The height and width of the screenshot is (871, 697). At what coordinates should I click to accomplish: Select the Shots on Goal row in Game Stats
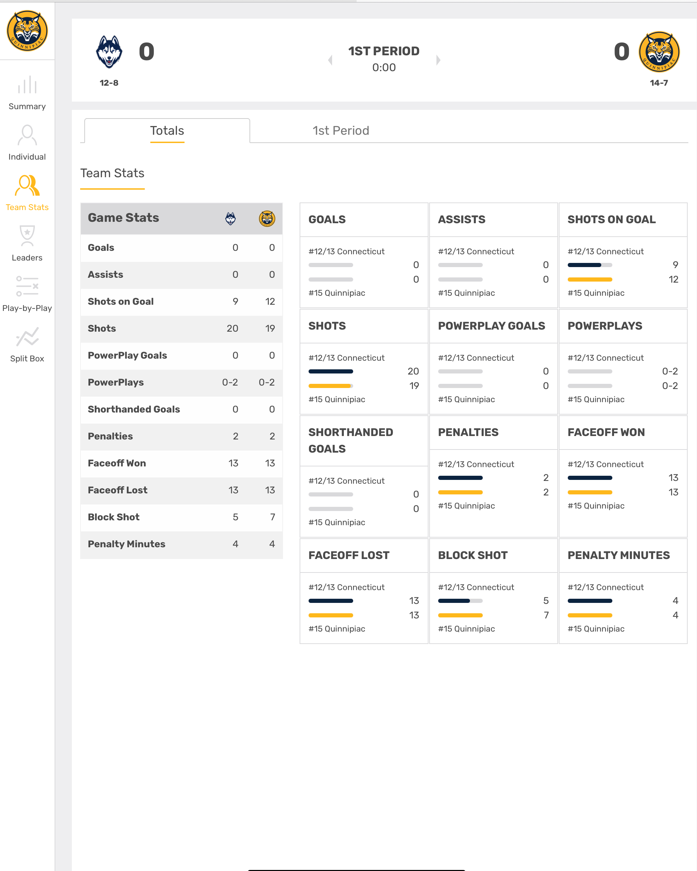[x=181, y=302]
